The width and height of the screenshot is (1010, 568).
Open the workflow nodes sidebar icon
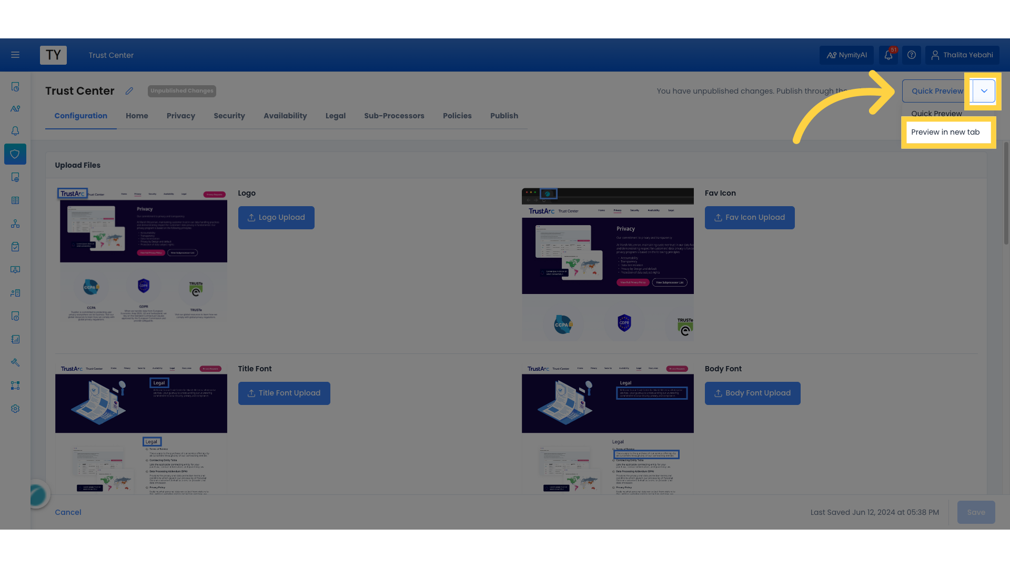pos(15,386)
